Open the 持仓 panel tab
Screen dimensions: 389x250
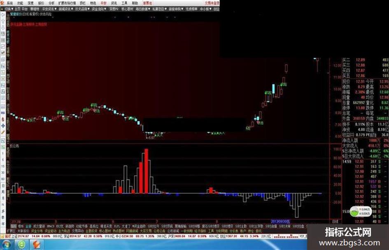coord(251,231)
